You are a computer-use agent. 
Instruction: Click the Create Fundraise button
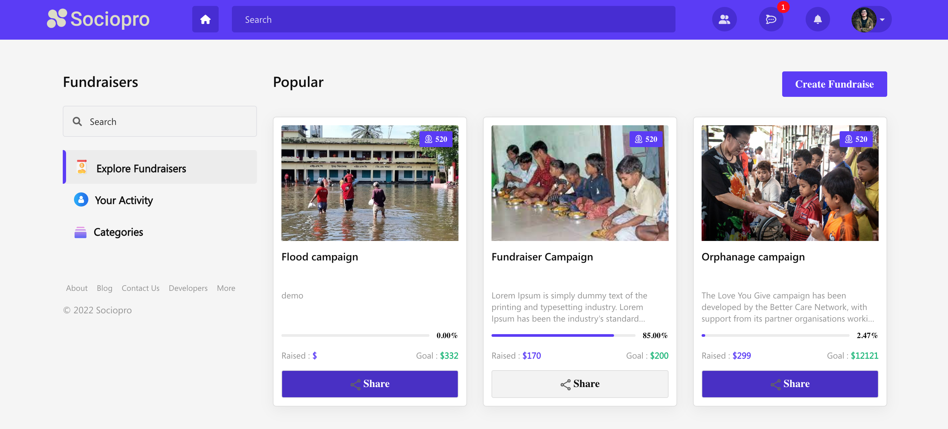(834, 84)
